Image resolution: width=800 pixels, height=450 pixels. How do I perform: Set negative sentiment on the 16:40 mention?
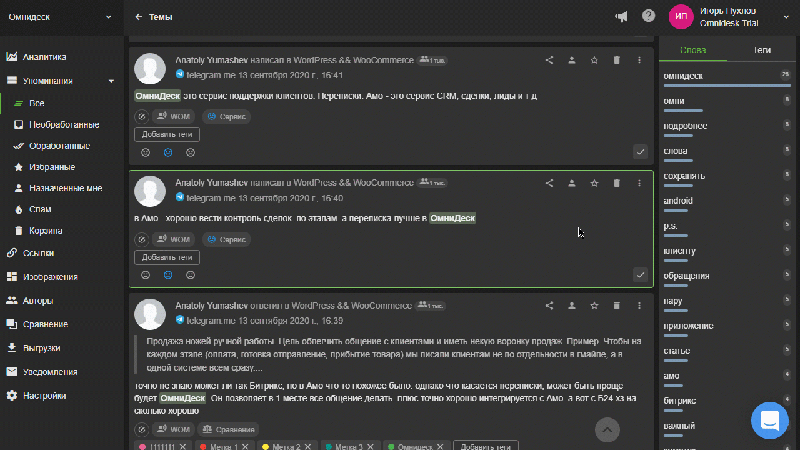click(191, 275)
